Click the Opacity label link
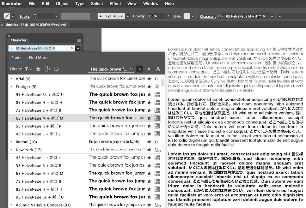The height and width of the screenshot is (208, 306). pyautogui.click(x=139, y=16)
